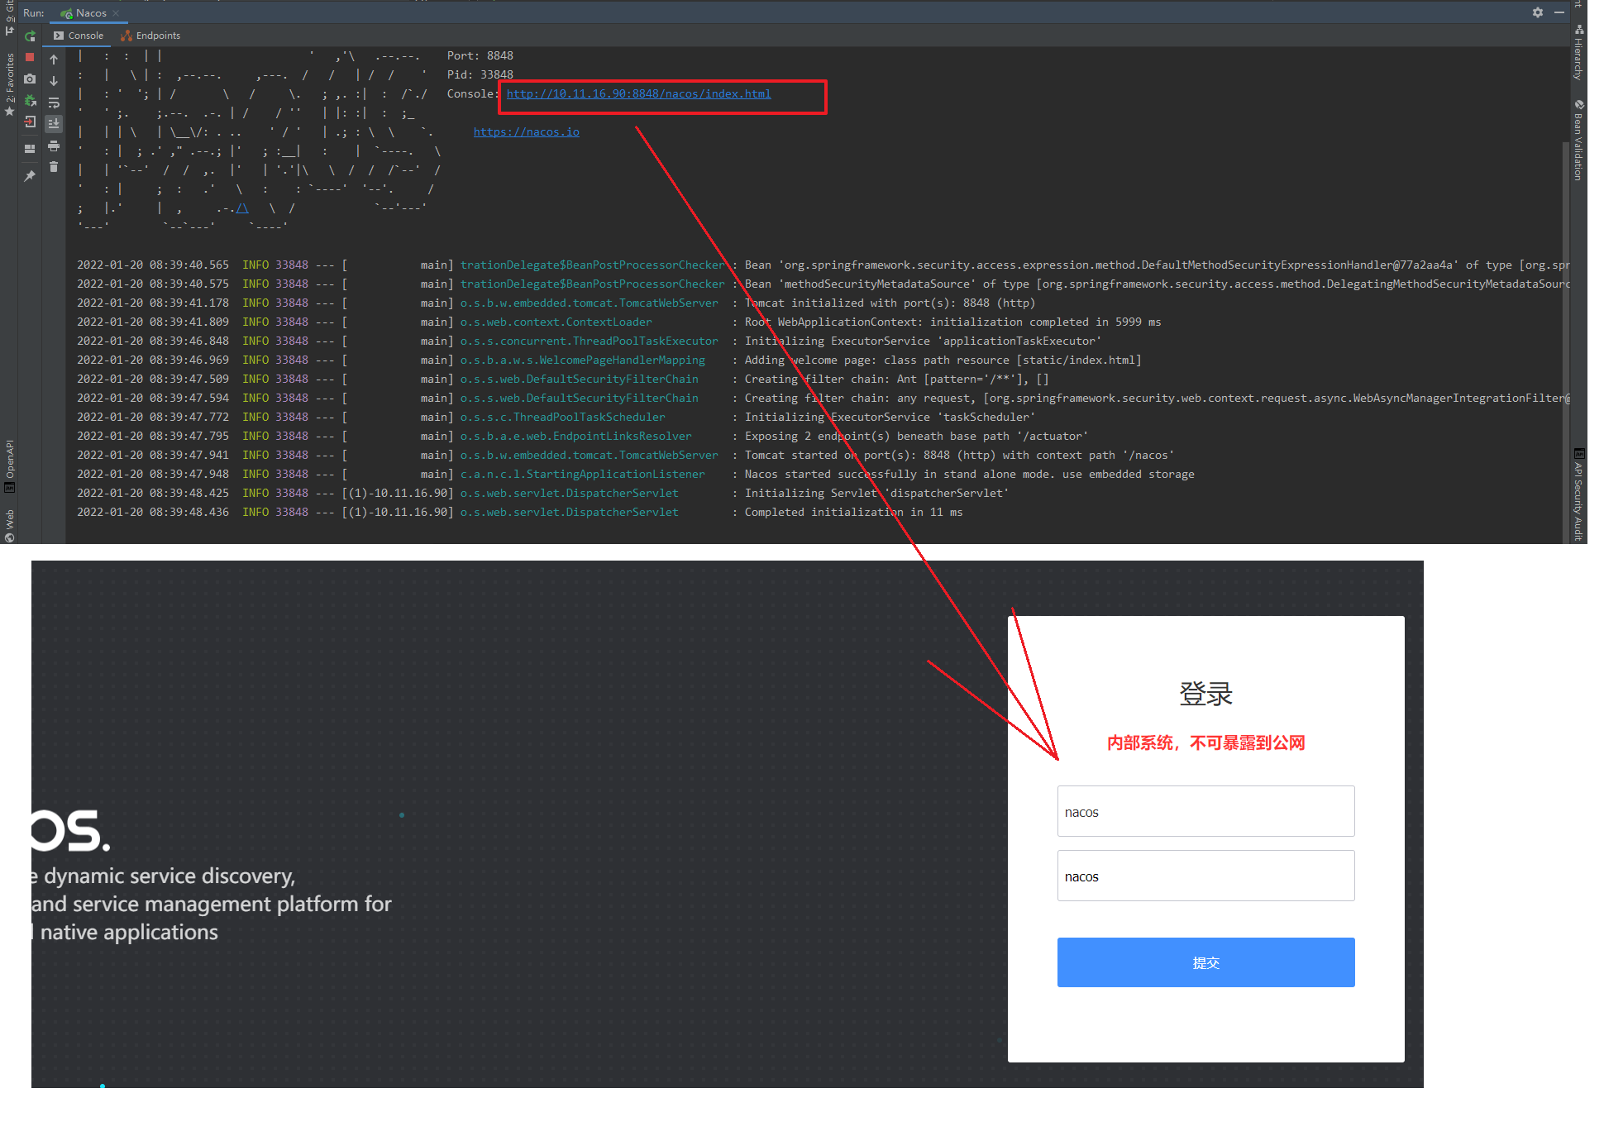Toggle scroll to end of console
The image size is (1604, 1141).
point(54,124)
